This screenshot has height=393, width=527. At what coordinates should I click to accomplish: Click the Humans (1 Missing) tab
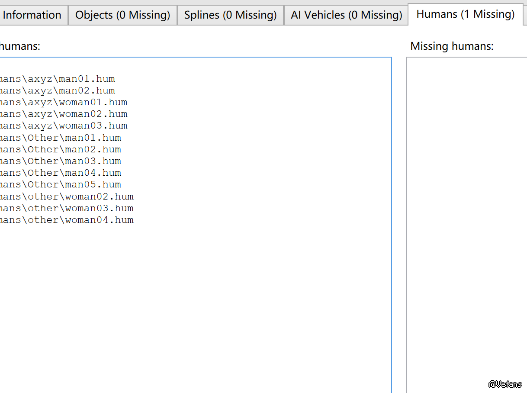(x=465, y=14)
